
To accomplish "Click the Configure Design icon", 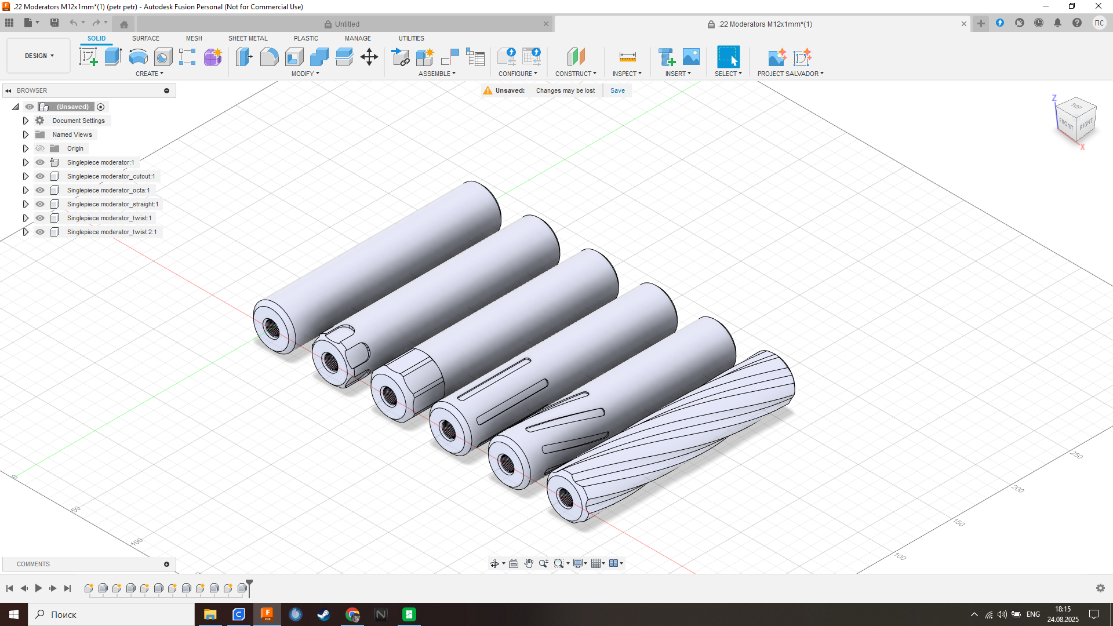I will (x=507, y=57).
